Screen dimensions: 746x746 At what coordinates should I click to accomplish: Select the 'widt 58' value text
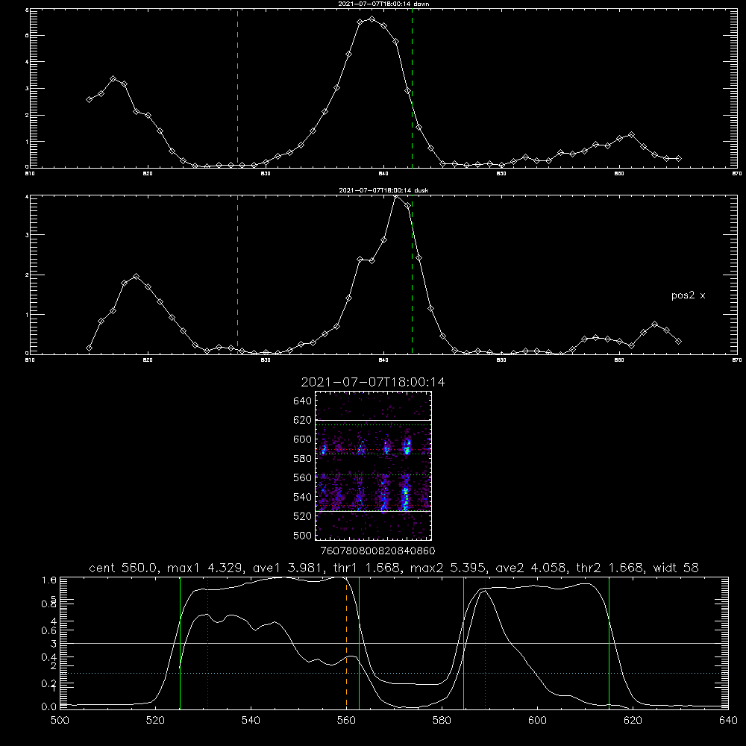pos(676,568)
